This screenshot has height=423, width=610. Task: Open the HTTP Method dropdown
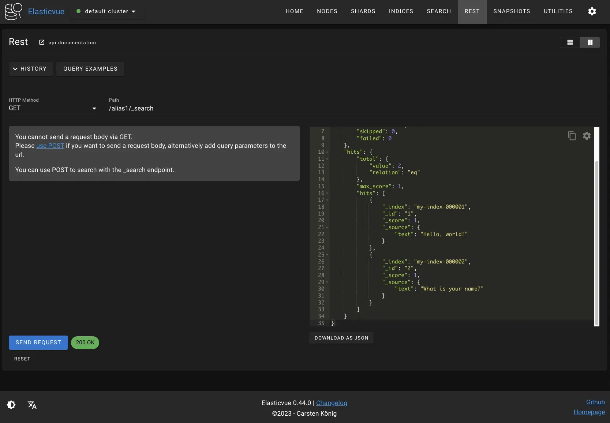[x=54, y=108]
